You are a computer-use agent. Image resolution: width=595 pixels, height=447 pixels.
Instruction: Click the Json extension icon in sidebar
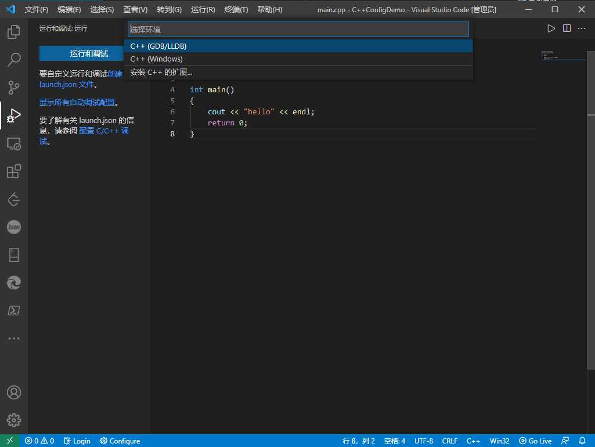(x=14, y=227)
